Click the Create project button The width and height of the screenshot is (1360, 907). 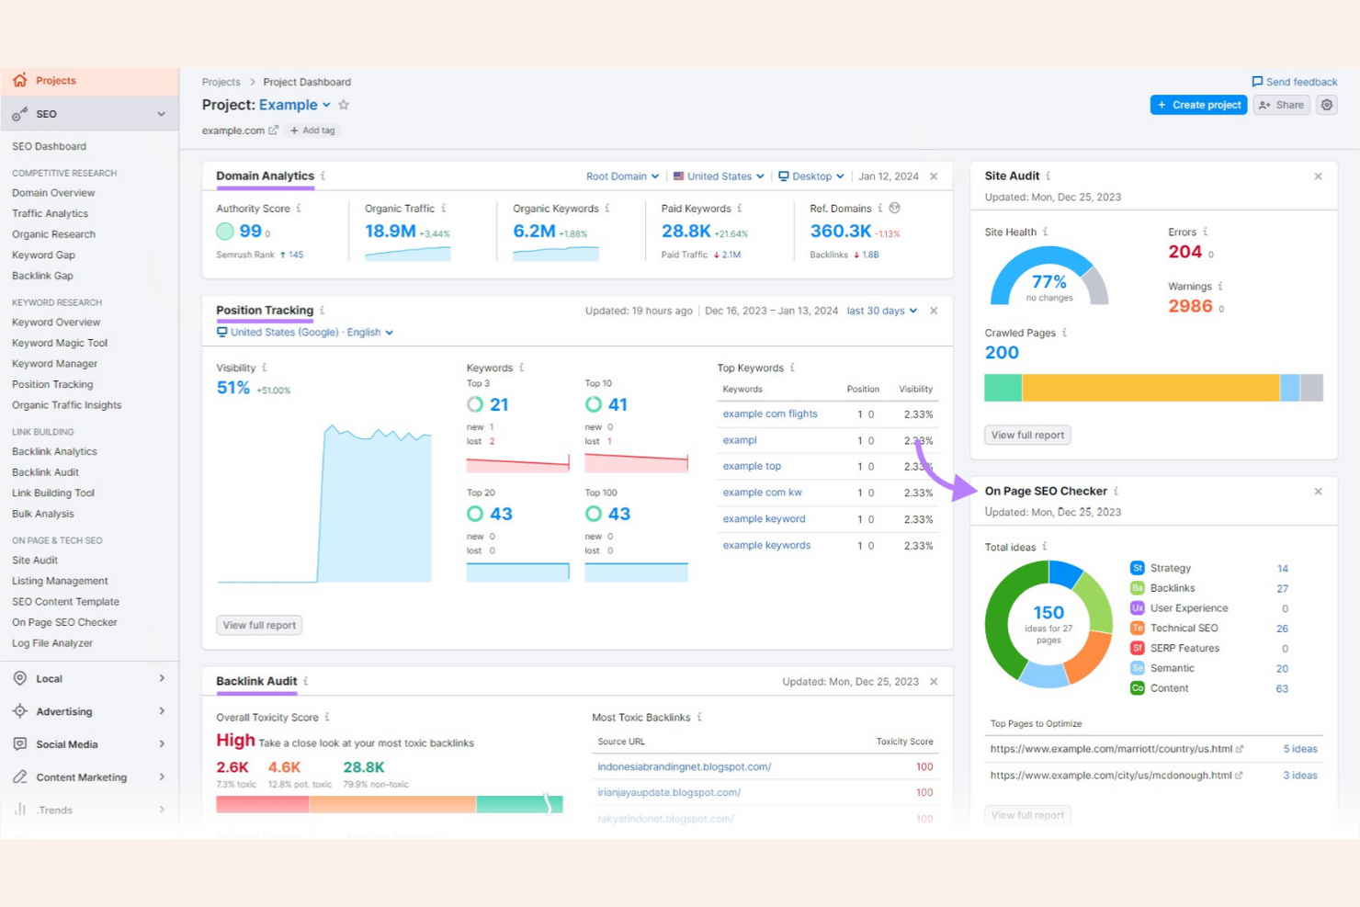[1198, 105]
